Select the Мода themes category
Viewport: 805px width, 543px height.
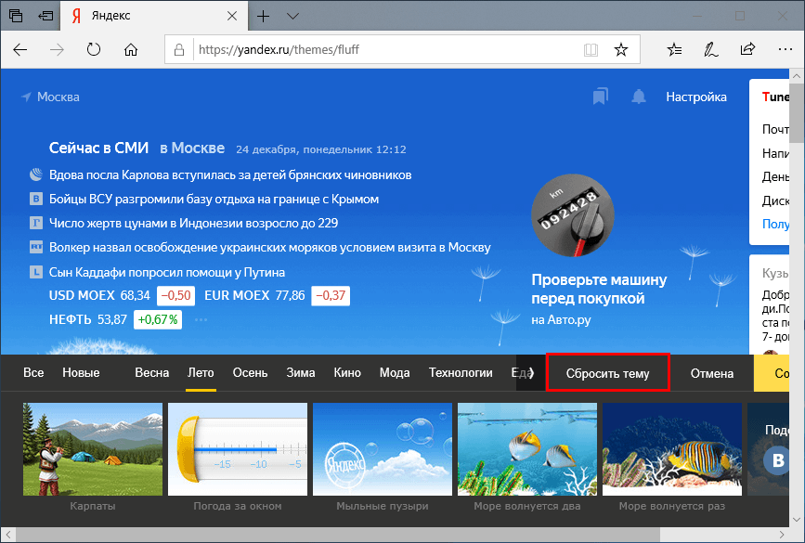[x=395, y=372]
